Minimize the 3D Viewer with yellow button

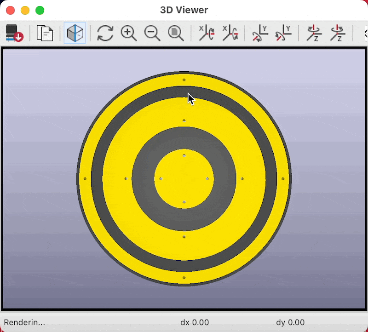coord(25,10)
